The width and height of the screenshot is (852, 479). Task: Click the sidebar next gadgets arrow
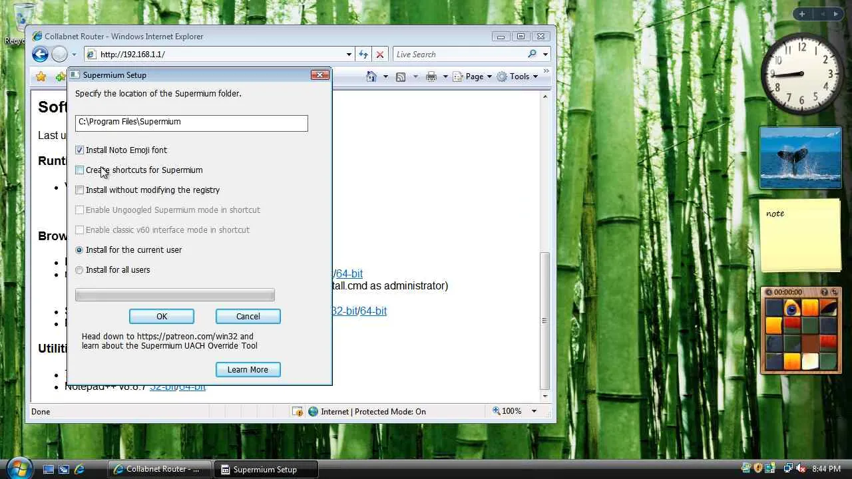pos(836,14)
